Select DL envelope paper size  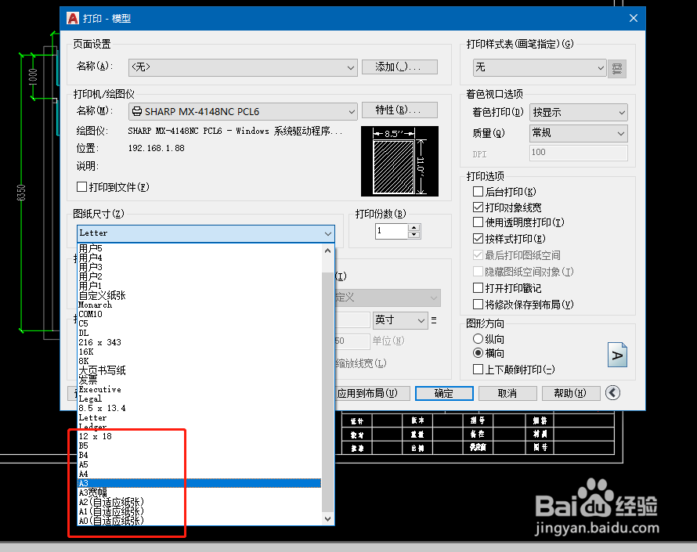[x=200, y=333]
